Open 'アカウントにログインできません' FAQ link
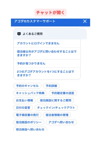Image resolution: width=101 pixels, height=142 pixels. click(x=47, y=43)
